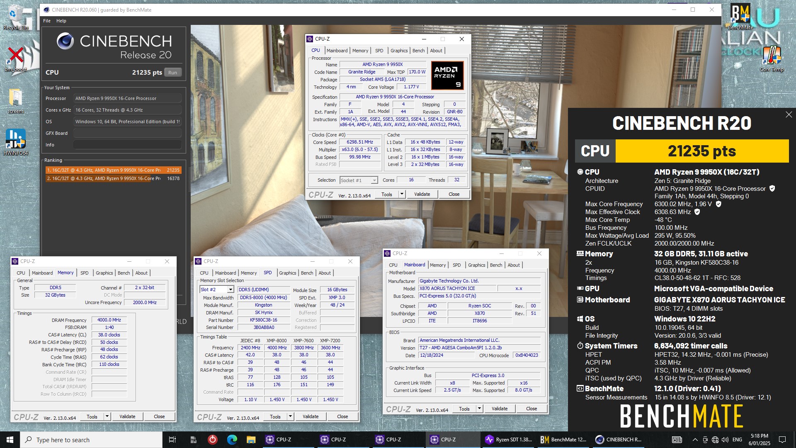The image size is (796, 448).
Task: Click the DRAM Frequency 4000.0 MHz field
Action: [x=109, y=320]
